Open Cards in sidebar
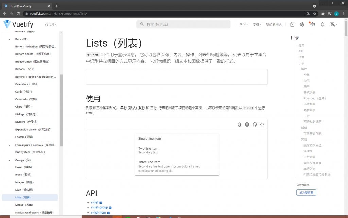This screenshot has width=348, height=218. click(23, 92)
